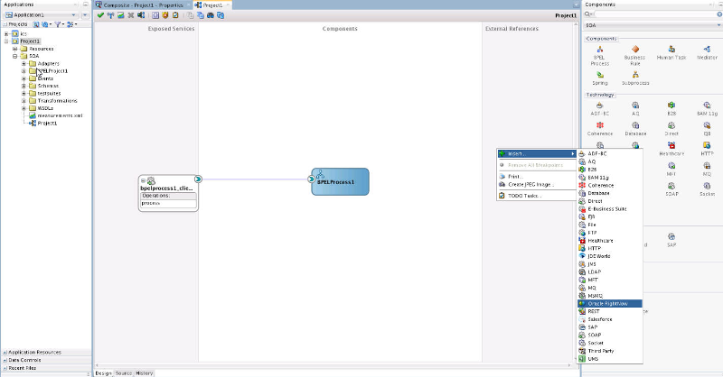The width and height of the screenshot is (723, 377).
Task: Select Business Rule component in palette
Action: coord(635,56)
